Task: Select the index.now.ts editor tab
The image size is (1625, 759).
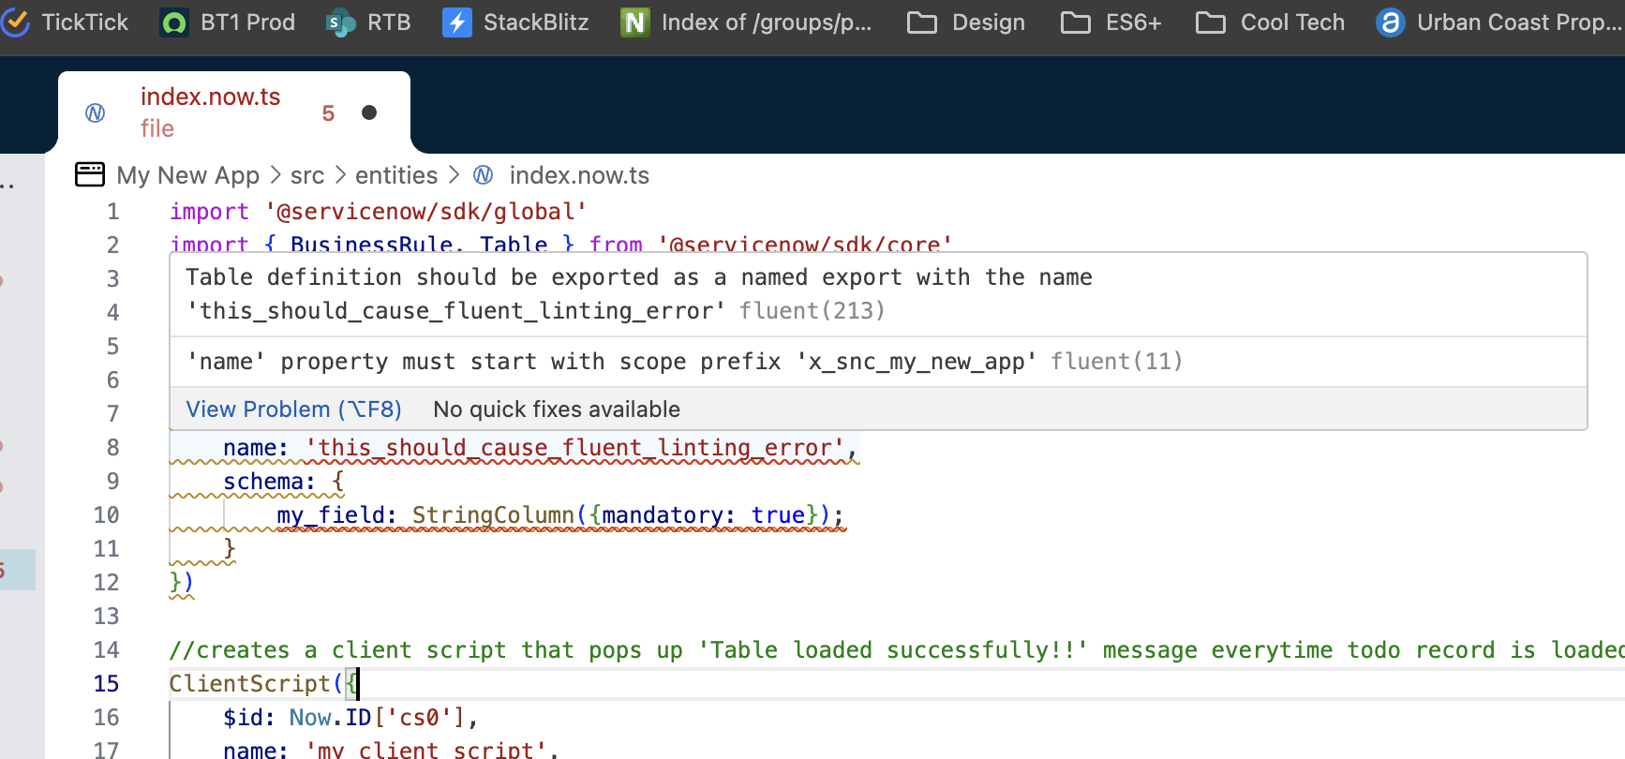Action: click(211, 97)
